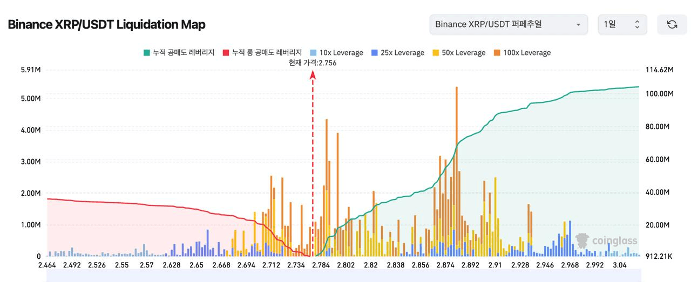Toggle 100x Leverage legend series
Screen dimensions: 691x282
pyautogui.click(x=521, y=52)
